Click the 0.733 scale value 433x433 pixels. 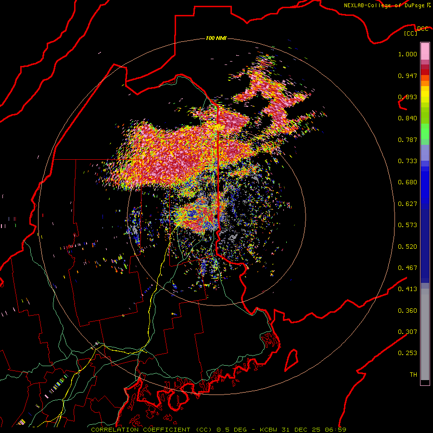tap(408, 161)
